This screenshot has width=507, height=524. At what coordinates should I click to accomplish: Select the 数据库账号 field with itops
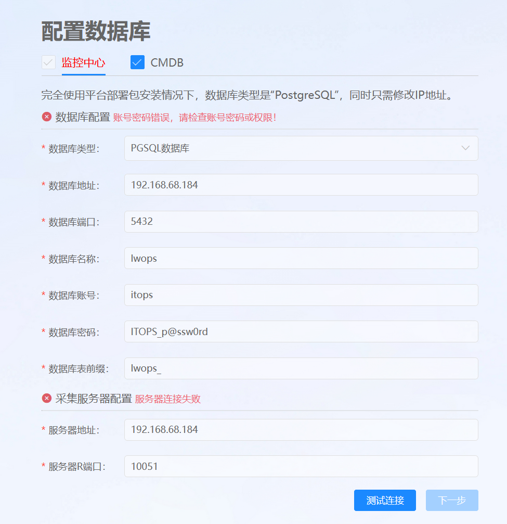coord(301,295)
